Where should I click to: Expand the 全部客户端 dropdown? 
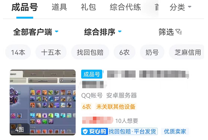click(x=36, y=32)
